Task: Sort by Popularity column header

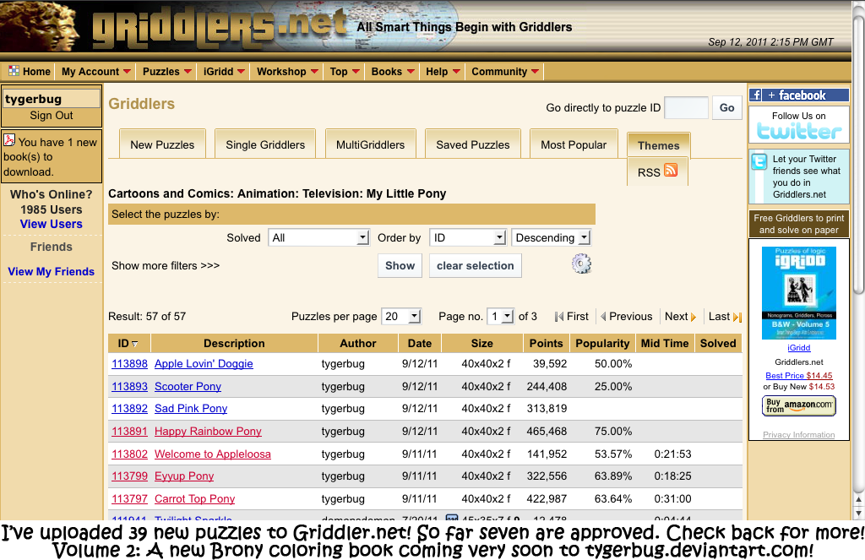Action: (601, 343)
